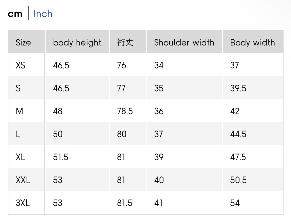Select the XS size row label
This screenshot has width=291, height=223.
[20, 65]
